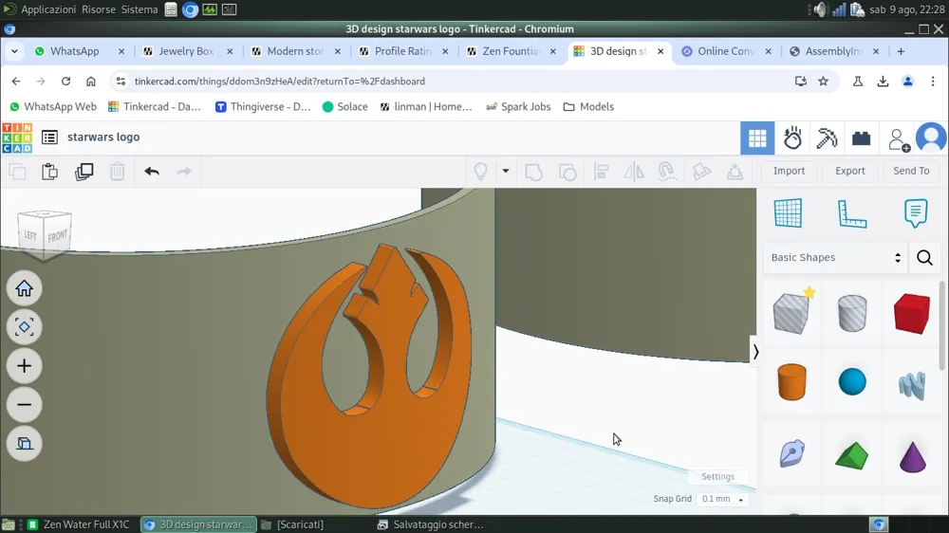Click the Mirror tool icon
This screenshot has width=949, height=533.
pos(634,172)
